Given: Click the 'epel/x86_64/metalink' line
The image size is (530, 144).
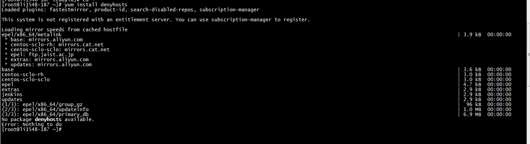Looking at the screenshot, I should point(32,35).
